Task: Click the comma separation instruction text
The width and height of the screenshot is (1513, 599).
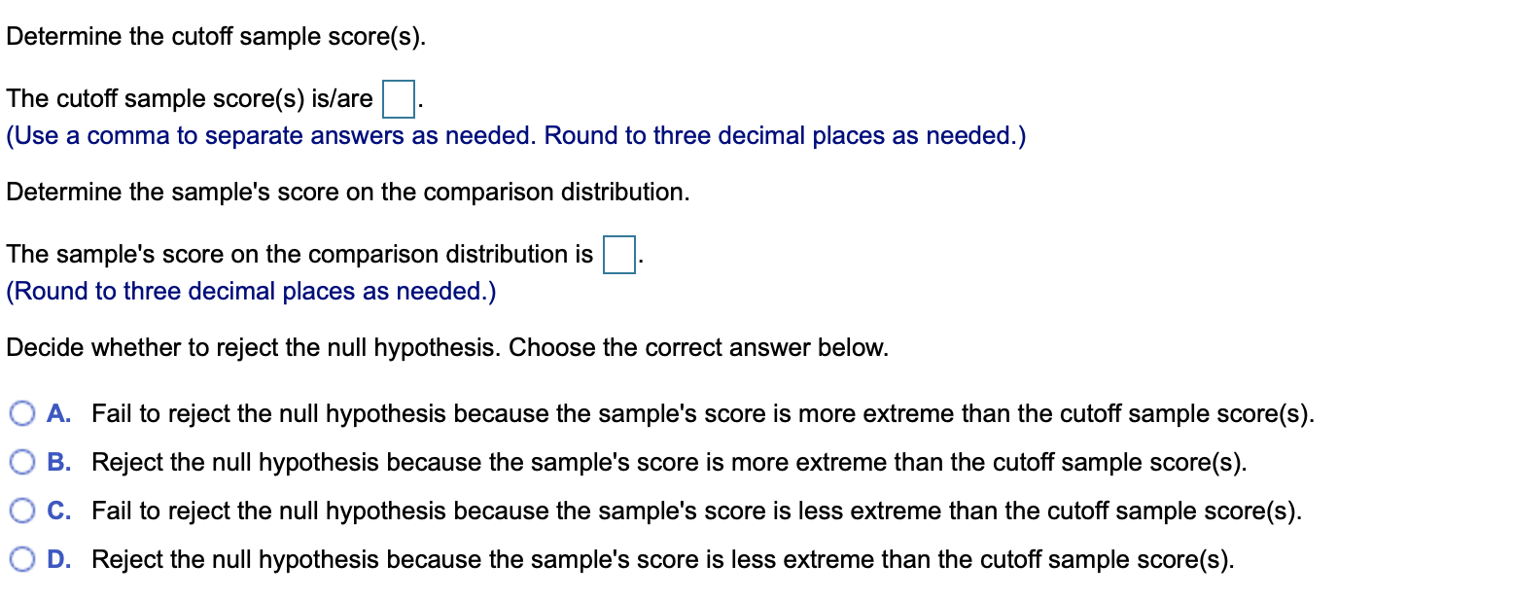Action: [x=515, y=135]
